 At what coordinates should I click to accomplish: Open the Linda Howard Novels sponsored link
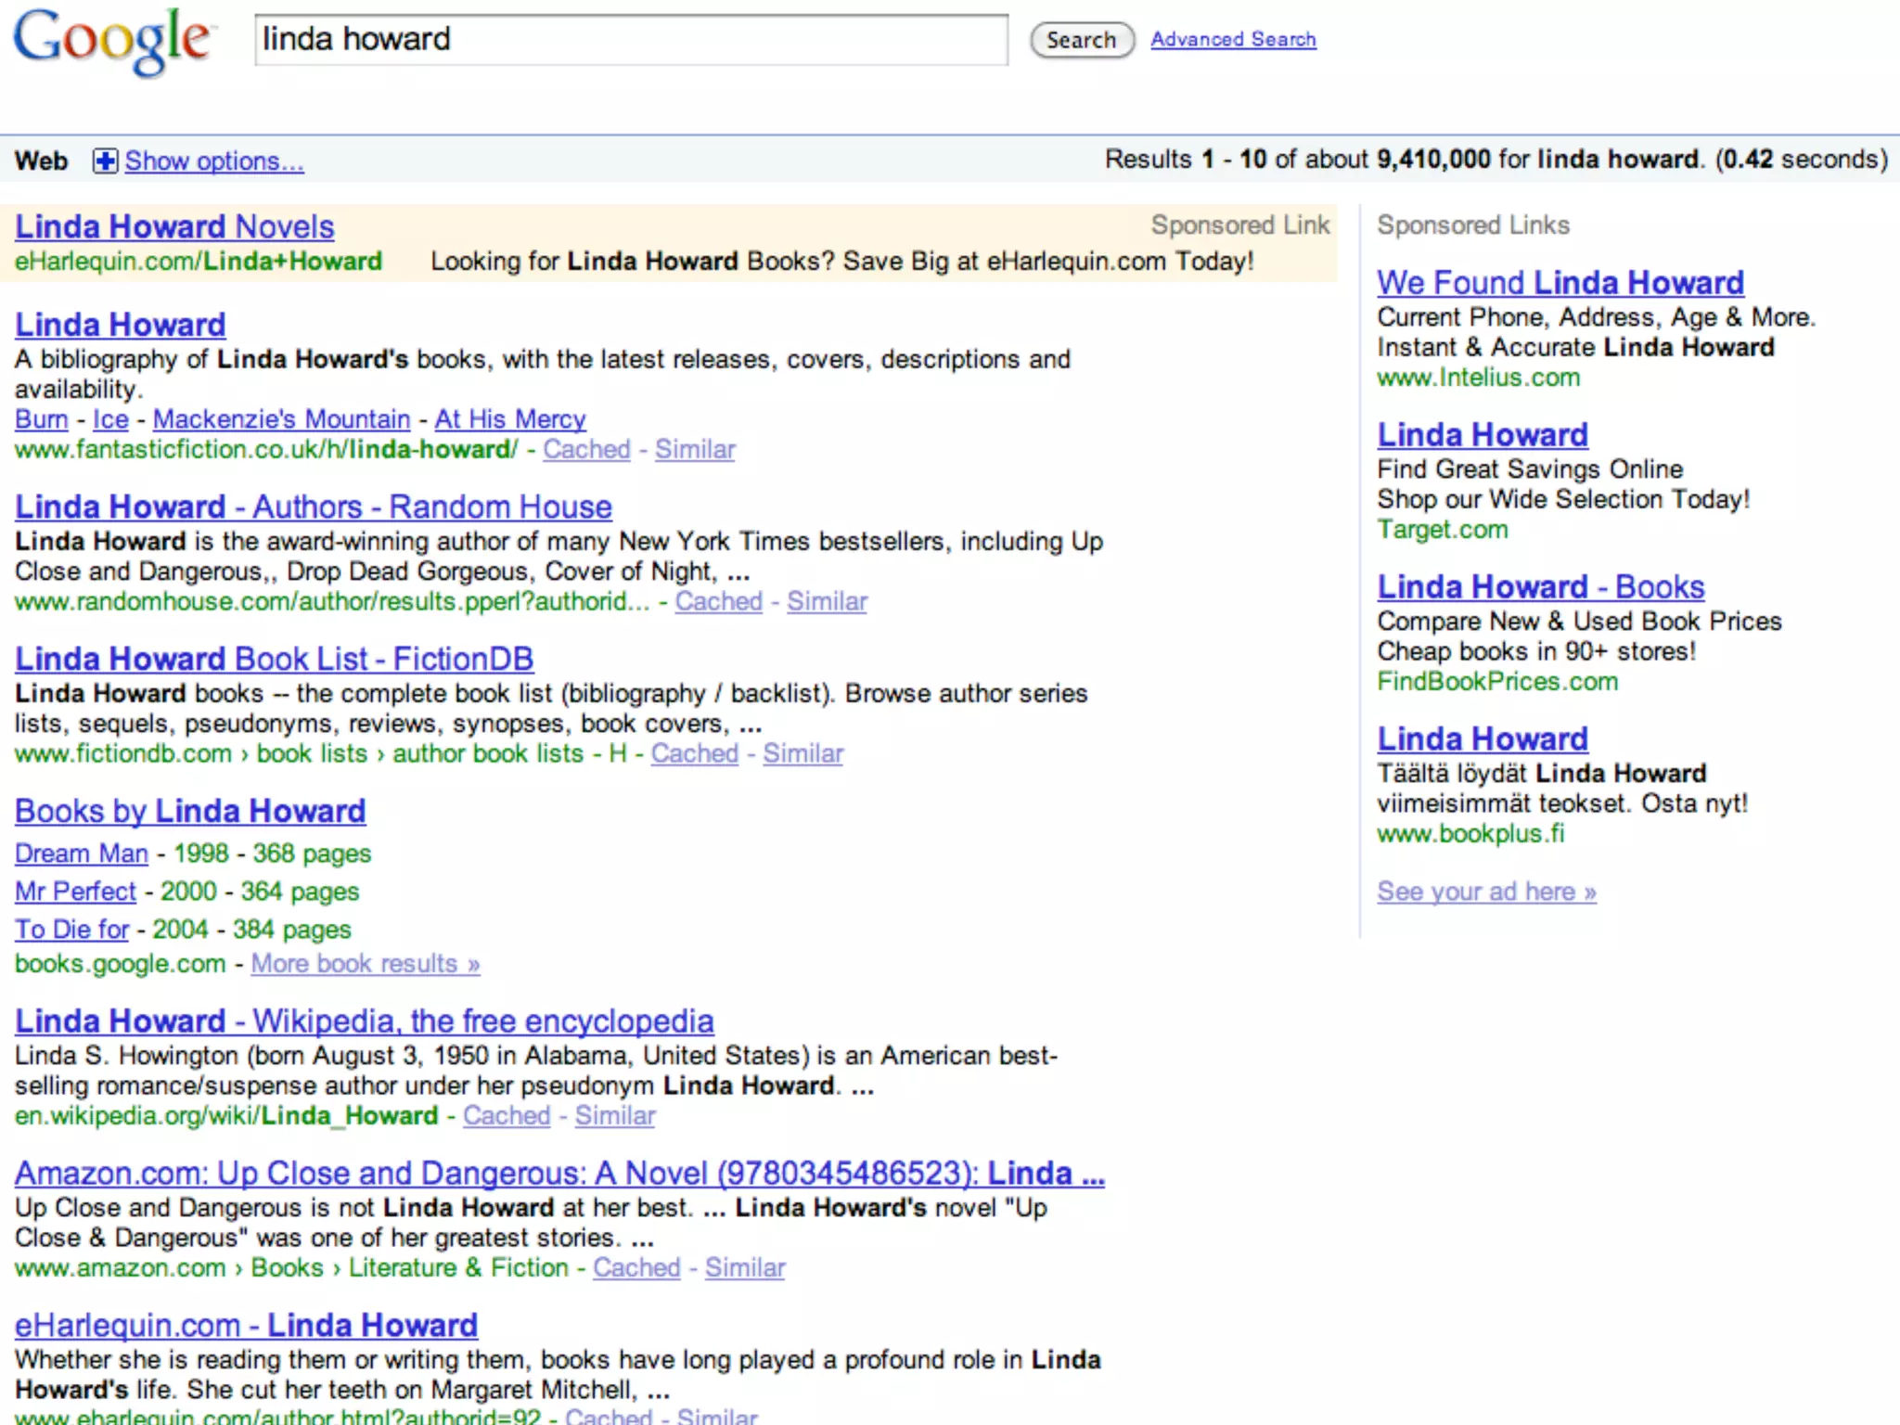174,227
